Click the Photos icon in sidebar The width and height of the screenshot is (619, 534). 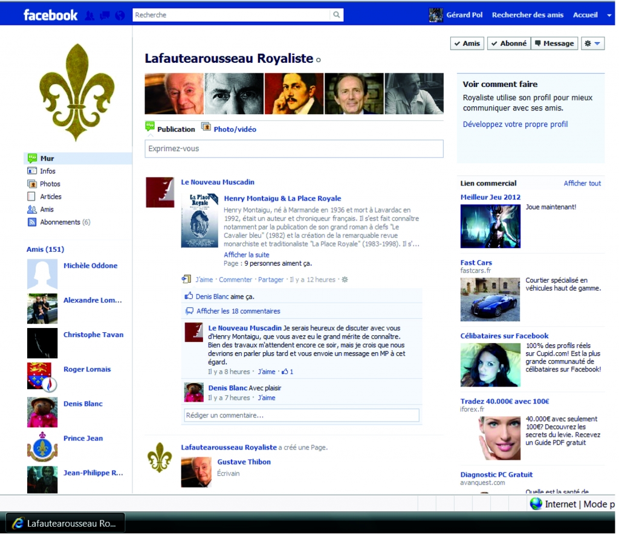point(32,184)
